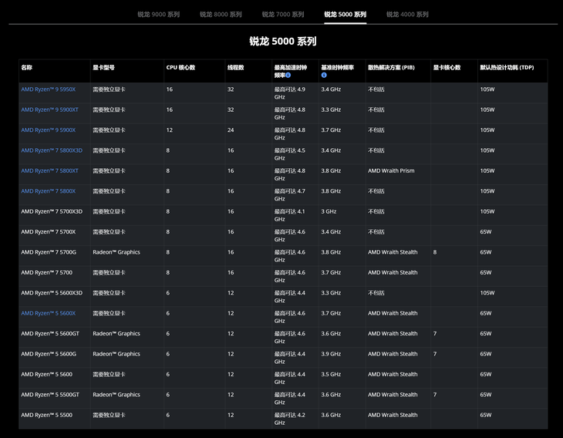This screenshot has width=563, height=438.
Task: Visit the AMD Ryzen 7 5800XT link
Action: 49,170
